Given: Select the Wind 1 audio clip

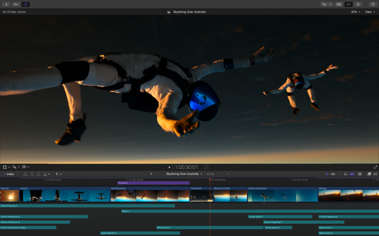Looking at the screenshot, I should click(x=250, y=211).
